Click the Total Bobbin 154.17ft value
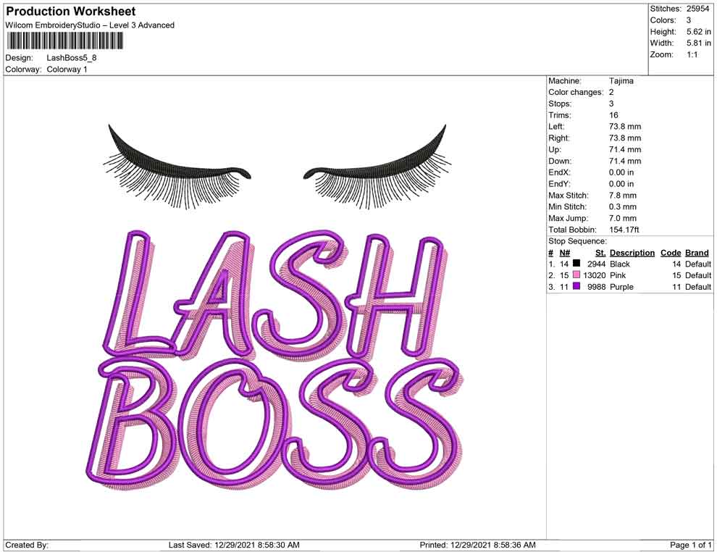Image resolution: width=717 pixels, height=552 pixels. tap(624, 229)
